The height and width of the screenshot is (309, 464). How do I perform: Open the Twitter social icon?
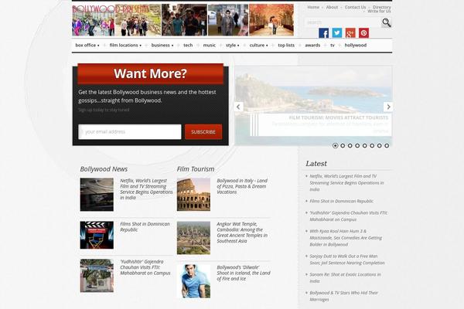[x=337, y=32]
